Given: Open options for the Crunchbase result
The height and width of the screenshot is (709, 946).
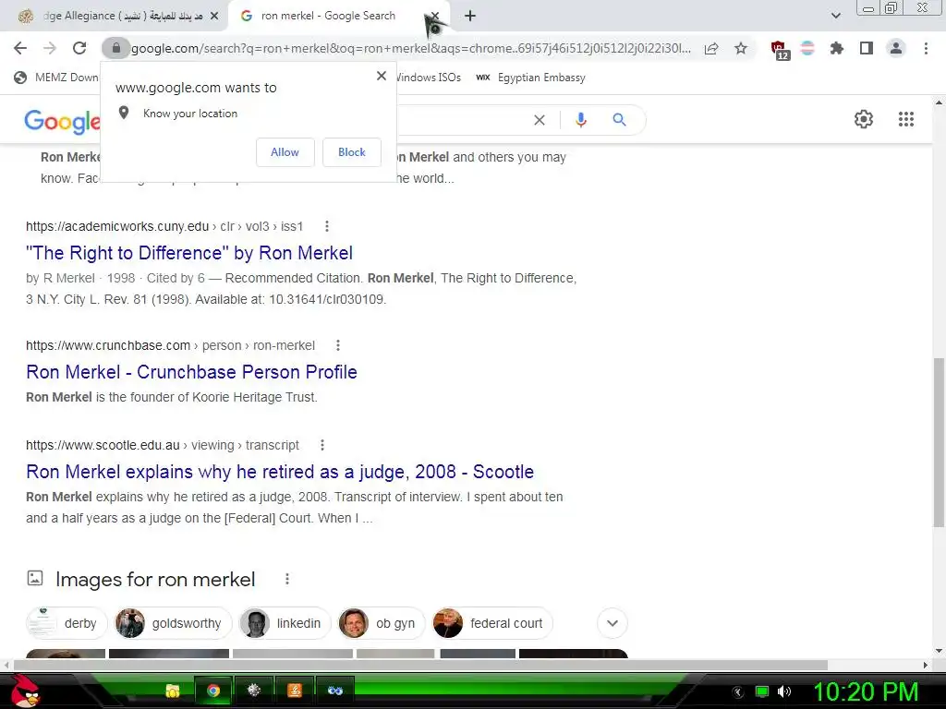Looking at the screenshot, I should pyautogui.click(x=338, y=345).
